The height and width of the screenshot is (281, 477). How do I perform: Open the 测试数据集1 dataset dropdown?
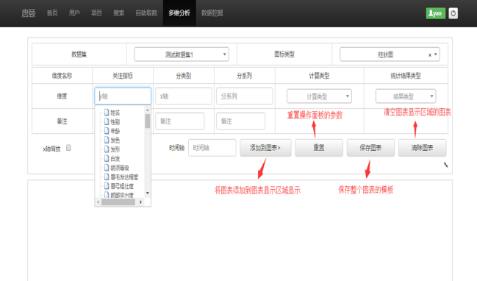(x=182, y=54)
